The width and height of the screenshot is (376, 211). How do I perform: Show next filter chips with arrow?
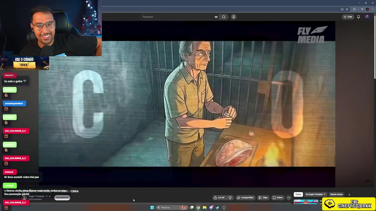[349, 194]
